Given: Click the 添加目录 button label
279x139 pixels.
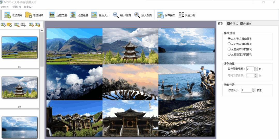Looking at the screenshot, I should [x=38, y=15].
